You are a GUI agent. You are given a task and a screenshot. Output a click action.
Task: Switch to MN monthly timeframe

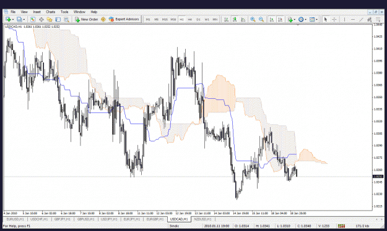215,19
